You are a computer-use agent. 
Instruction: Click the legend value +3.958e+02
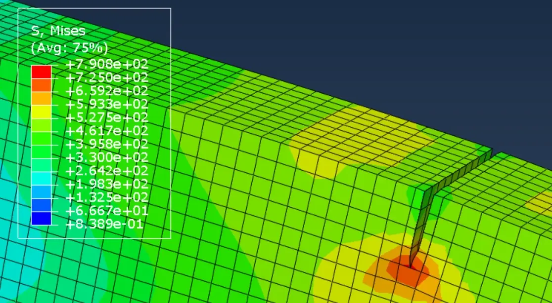[107, 144]
